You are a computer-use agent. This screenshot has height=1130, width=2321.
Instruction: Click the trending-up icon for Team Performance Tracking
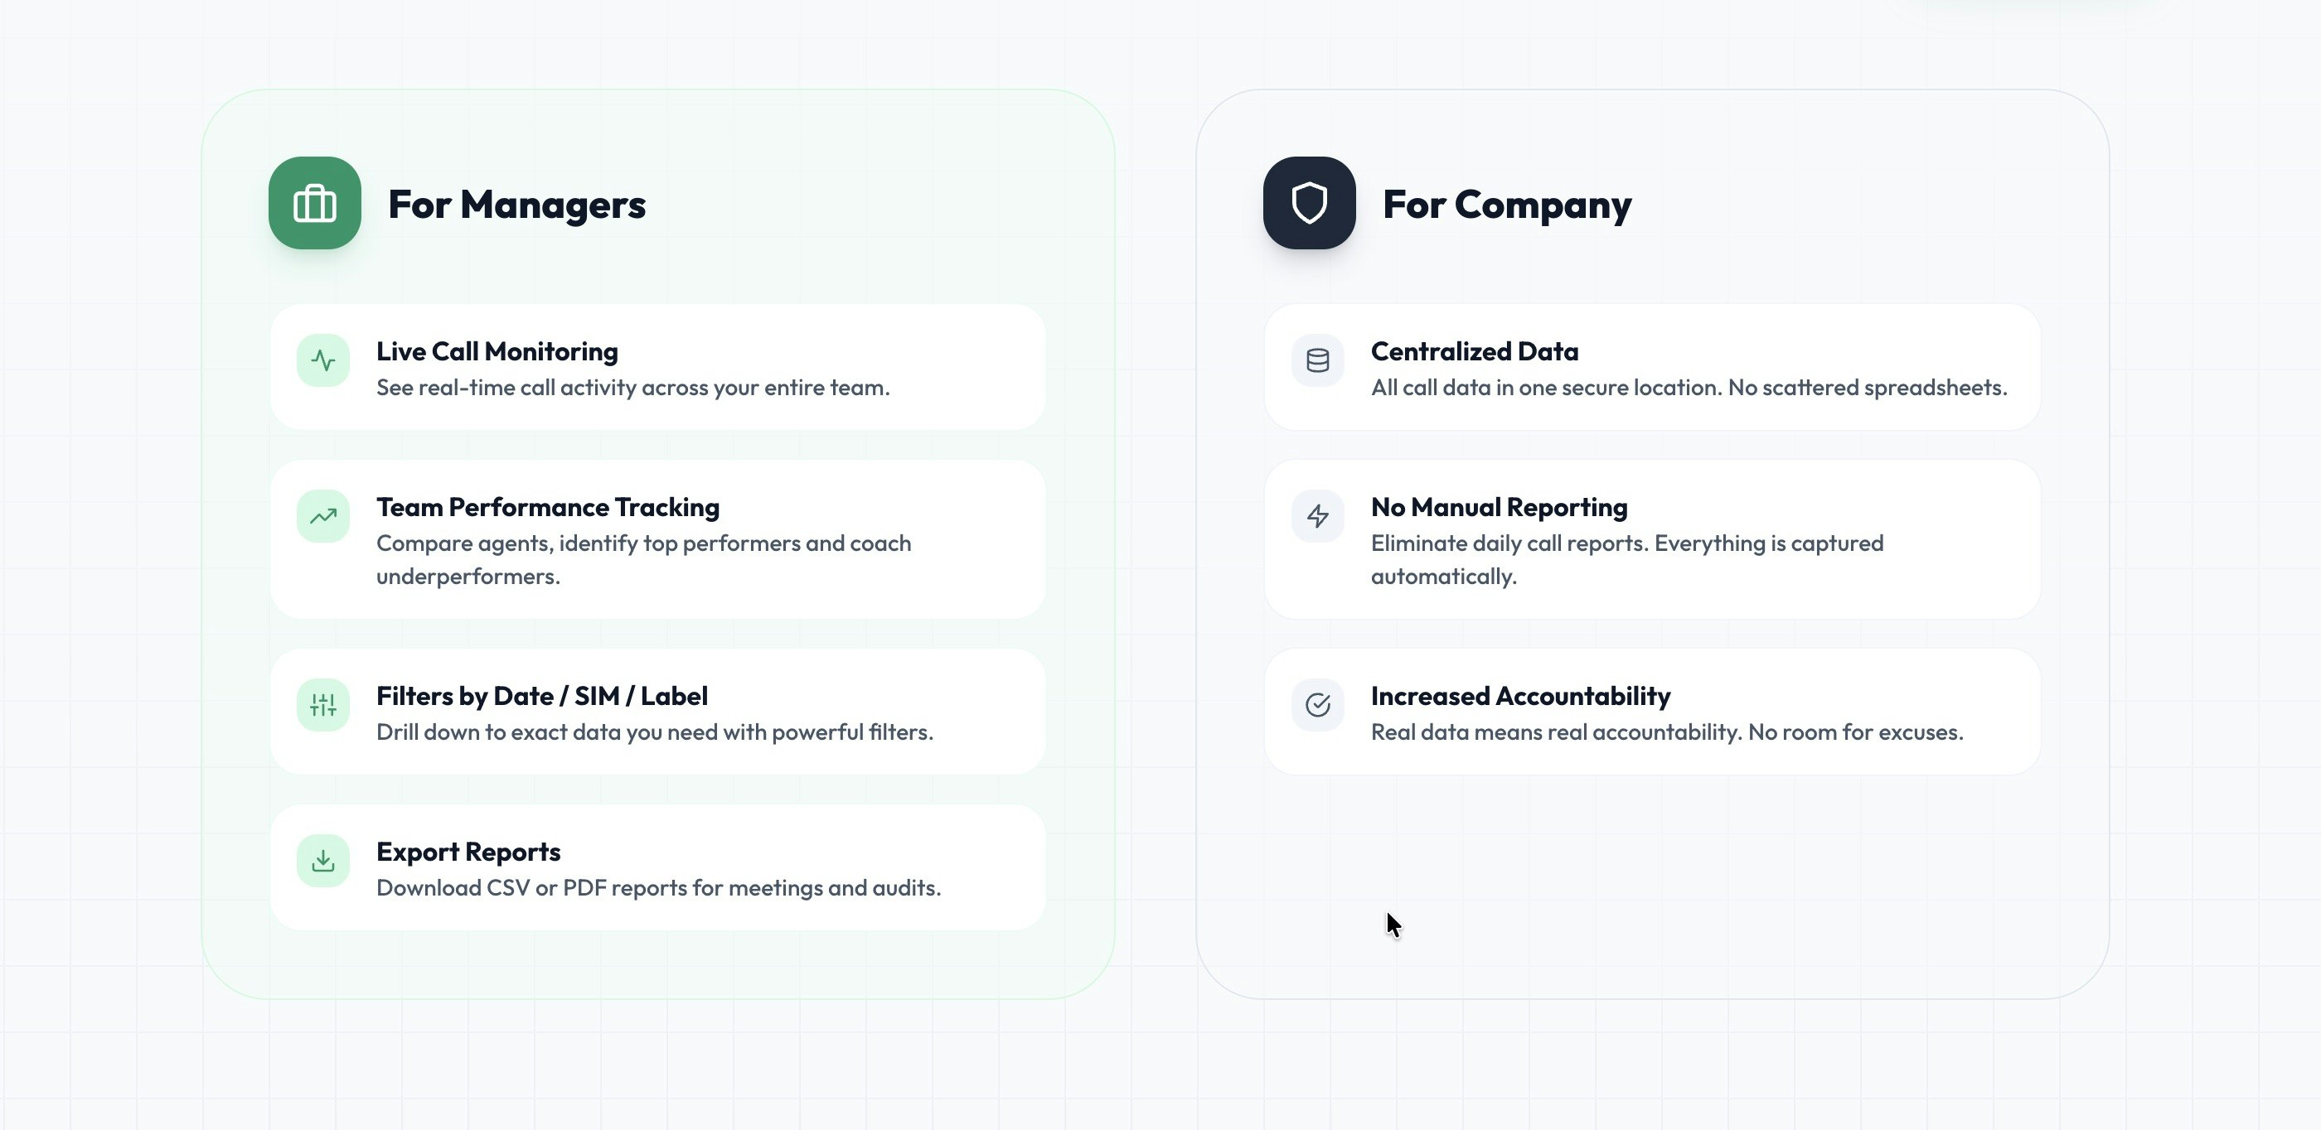tap(322, 516)
